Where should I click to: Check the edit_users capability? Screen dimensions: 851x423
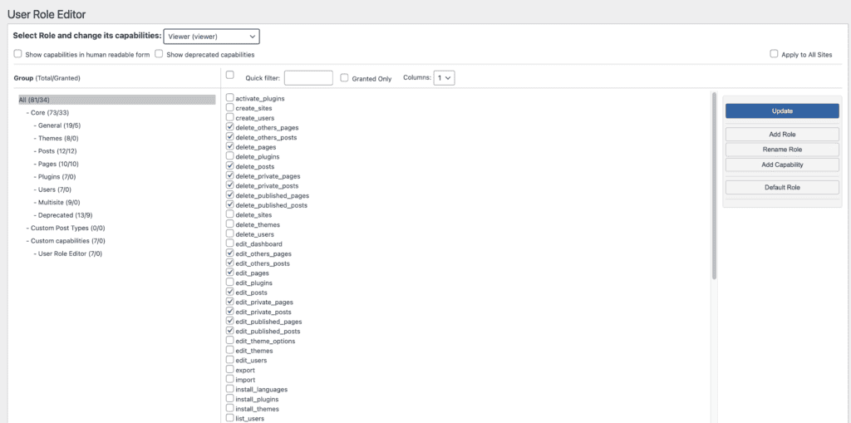(230, 360)
